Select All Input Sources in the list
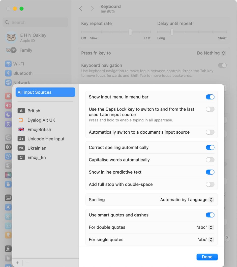The height and width of the screenshot is (267, 237). (x=45, y=92)
